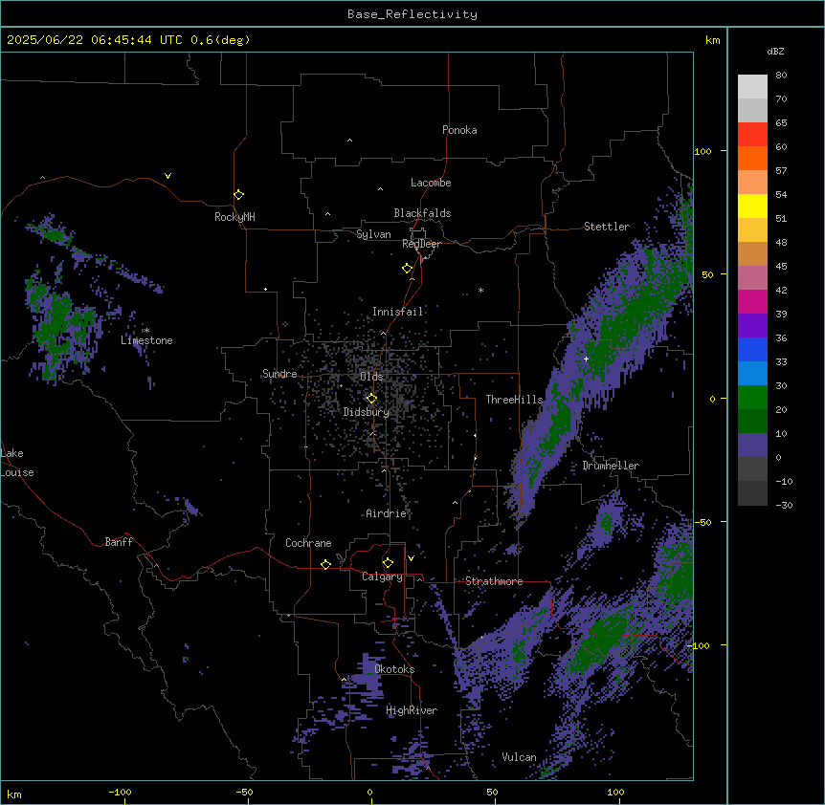Click the Base_Reflectivity title text

point(412,14)
